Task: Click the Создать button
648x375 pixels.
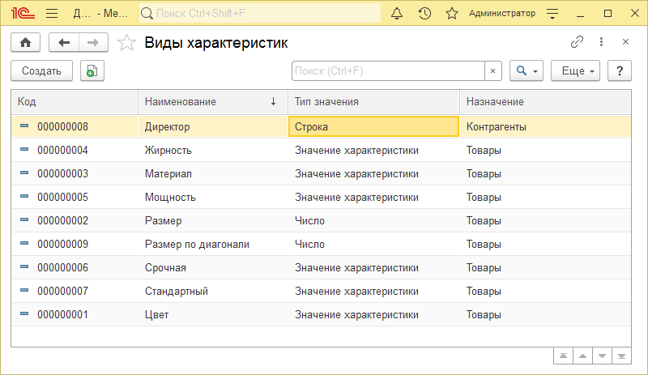Action: click(42, 70)
